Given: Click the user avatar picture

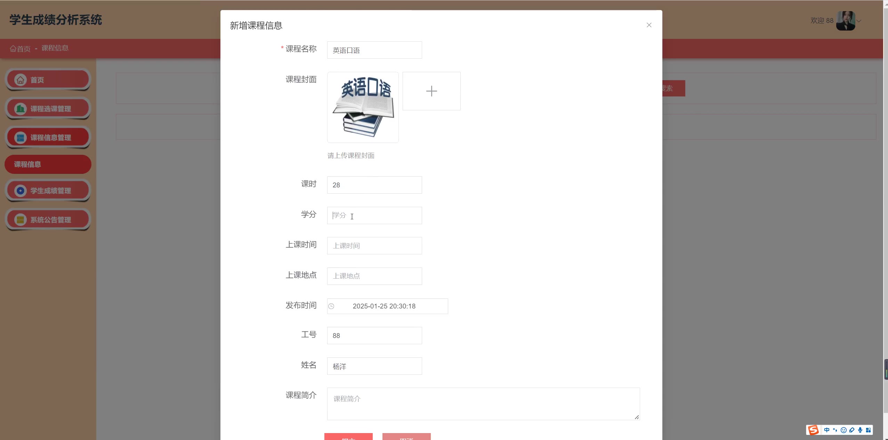Looking at the screenshot, I should click(845, 21).
